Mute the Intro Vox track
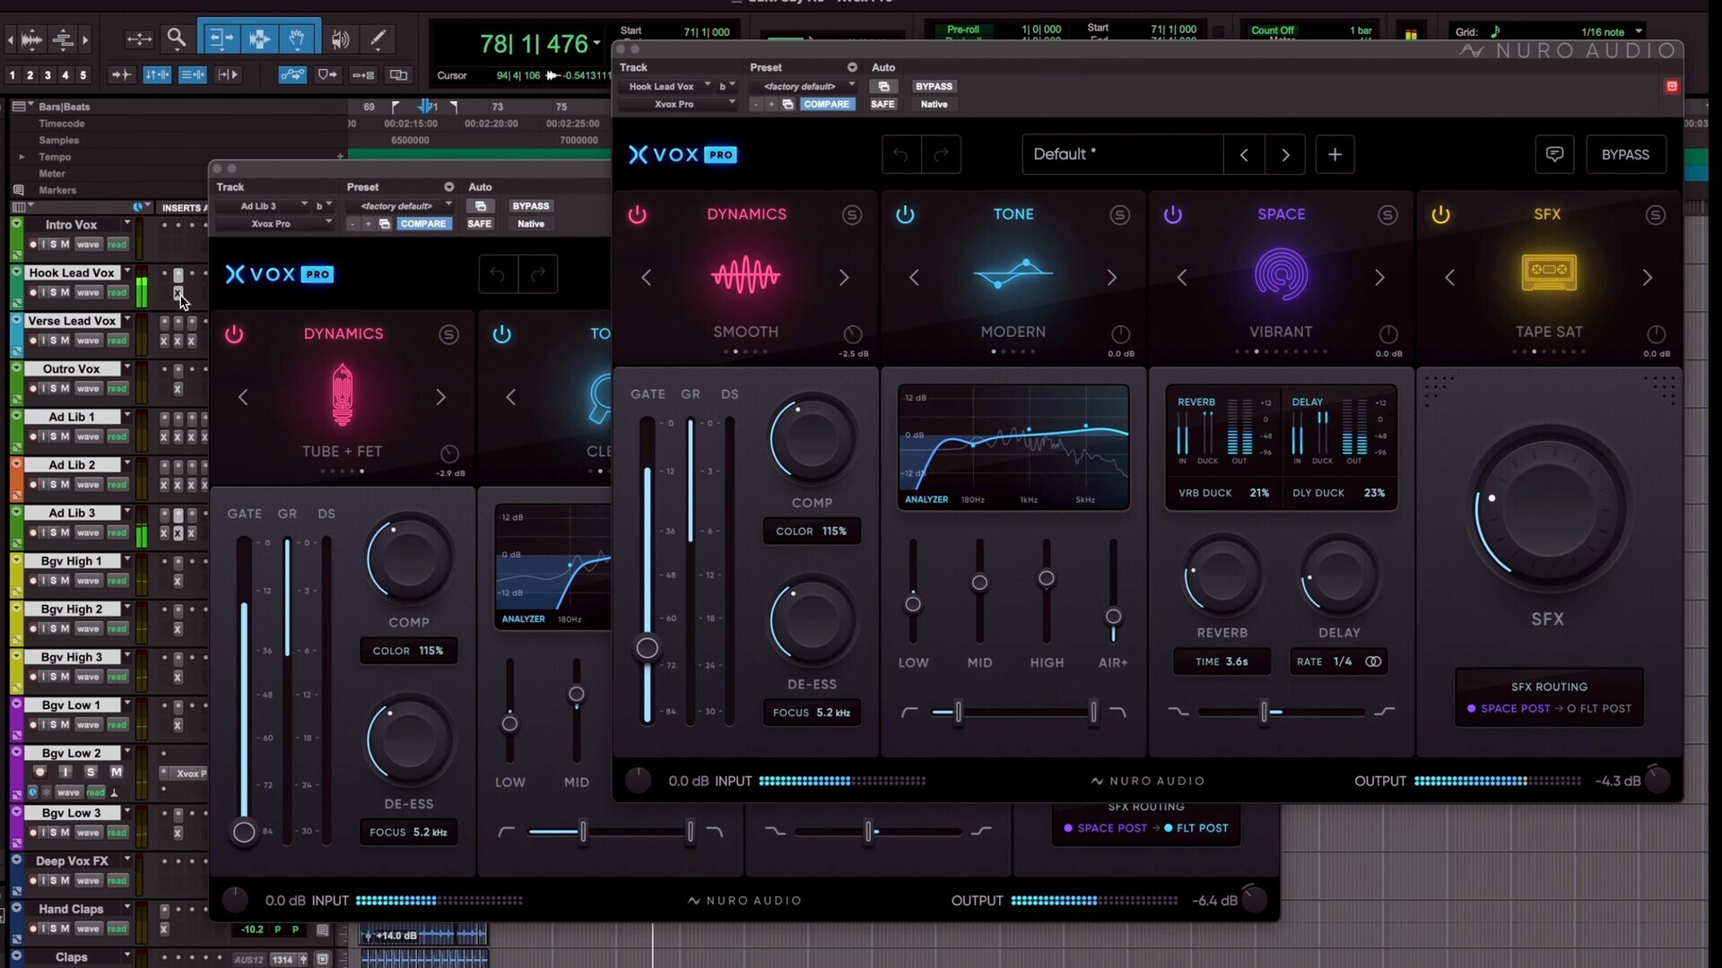This screenshot has height=968, width=1722. [x=65, y=244]
